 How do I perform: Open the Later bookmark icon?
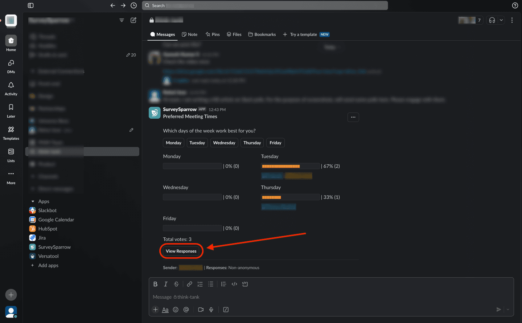pyautogui.click(x=11, y=107)
